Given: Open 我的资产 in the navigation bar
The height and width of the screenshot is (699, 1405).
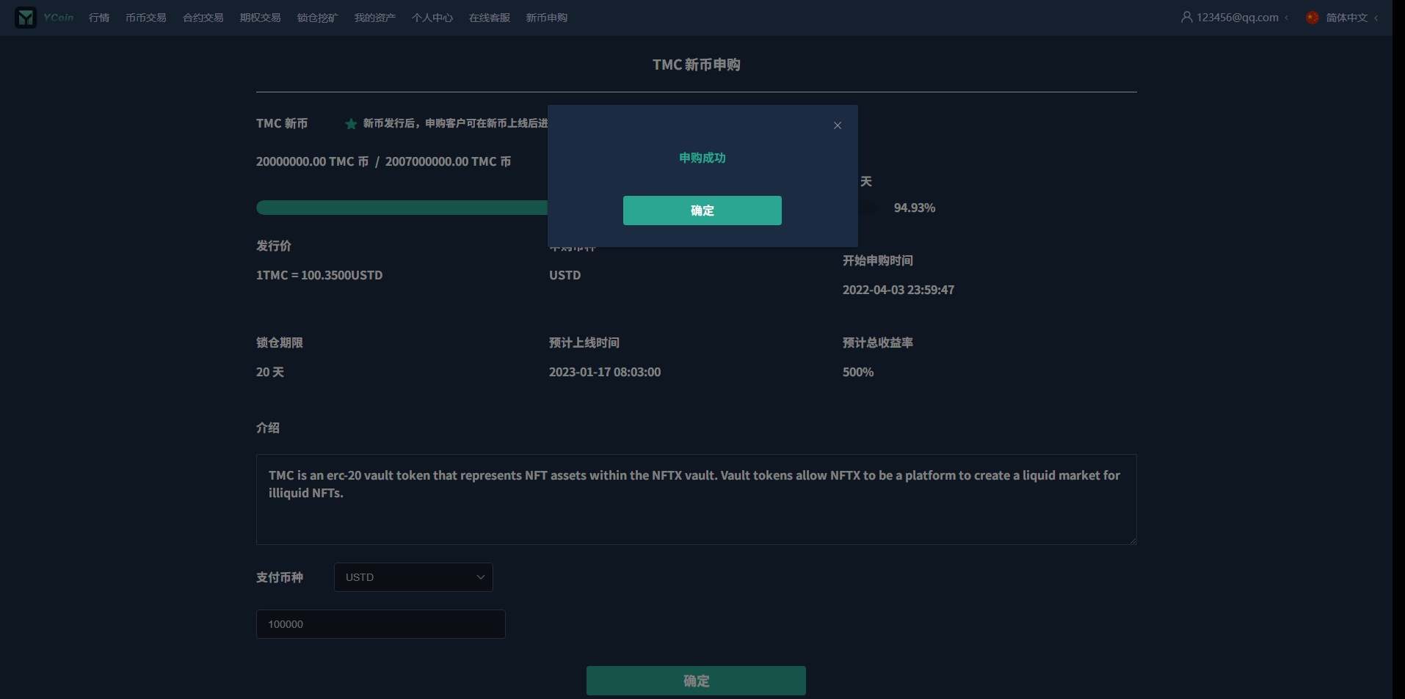Looking at the screenshot, I should pos(375,18).
